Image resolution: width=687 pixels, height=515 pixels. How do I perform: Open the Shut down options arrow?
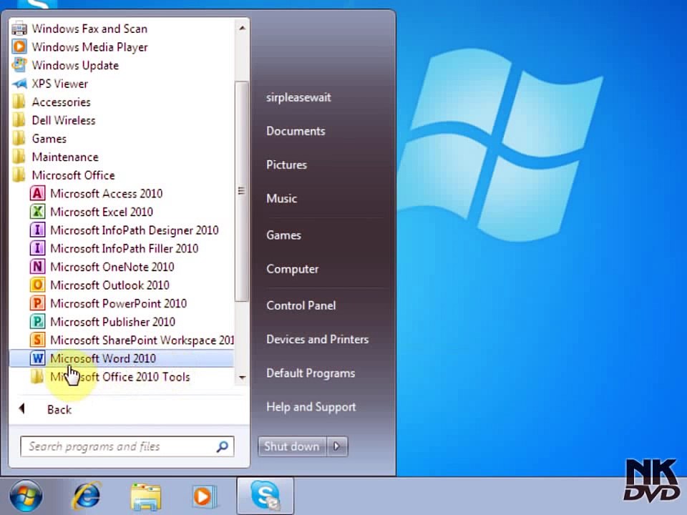click(x=337, y=446)
